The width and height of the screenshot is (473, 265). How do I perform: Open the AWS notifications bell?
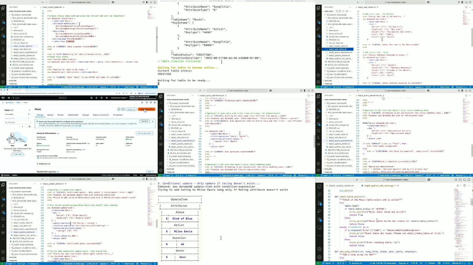coord(96,98)
